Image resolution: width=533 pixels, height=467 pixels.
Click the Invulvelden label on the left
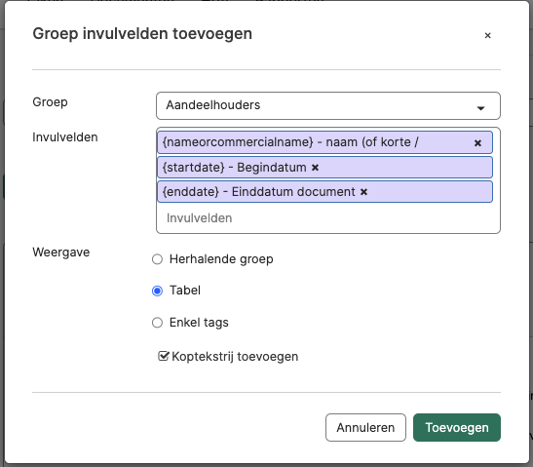click(65, 137)
